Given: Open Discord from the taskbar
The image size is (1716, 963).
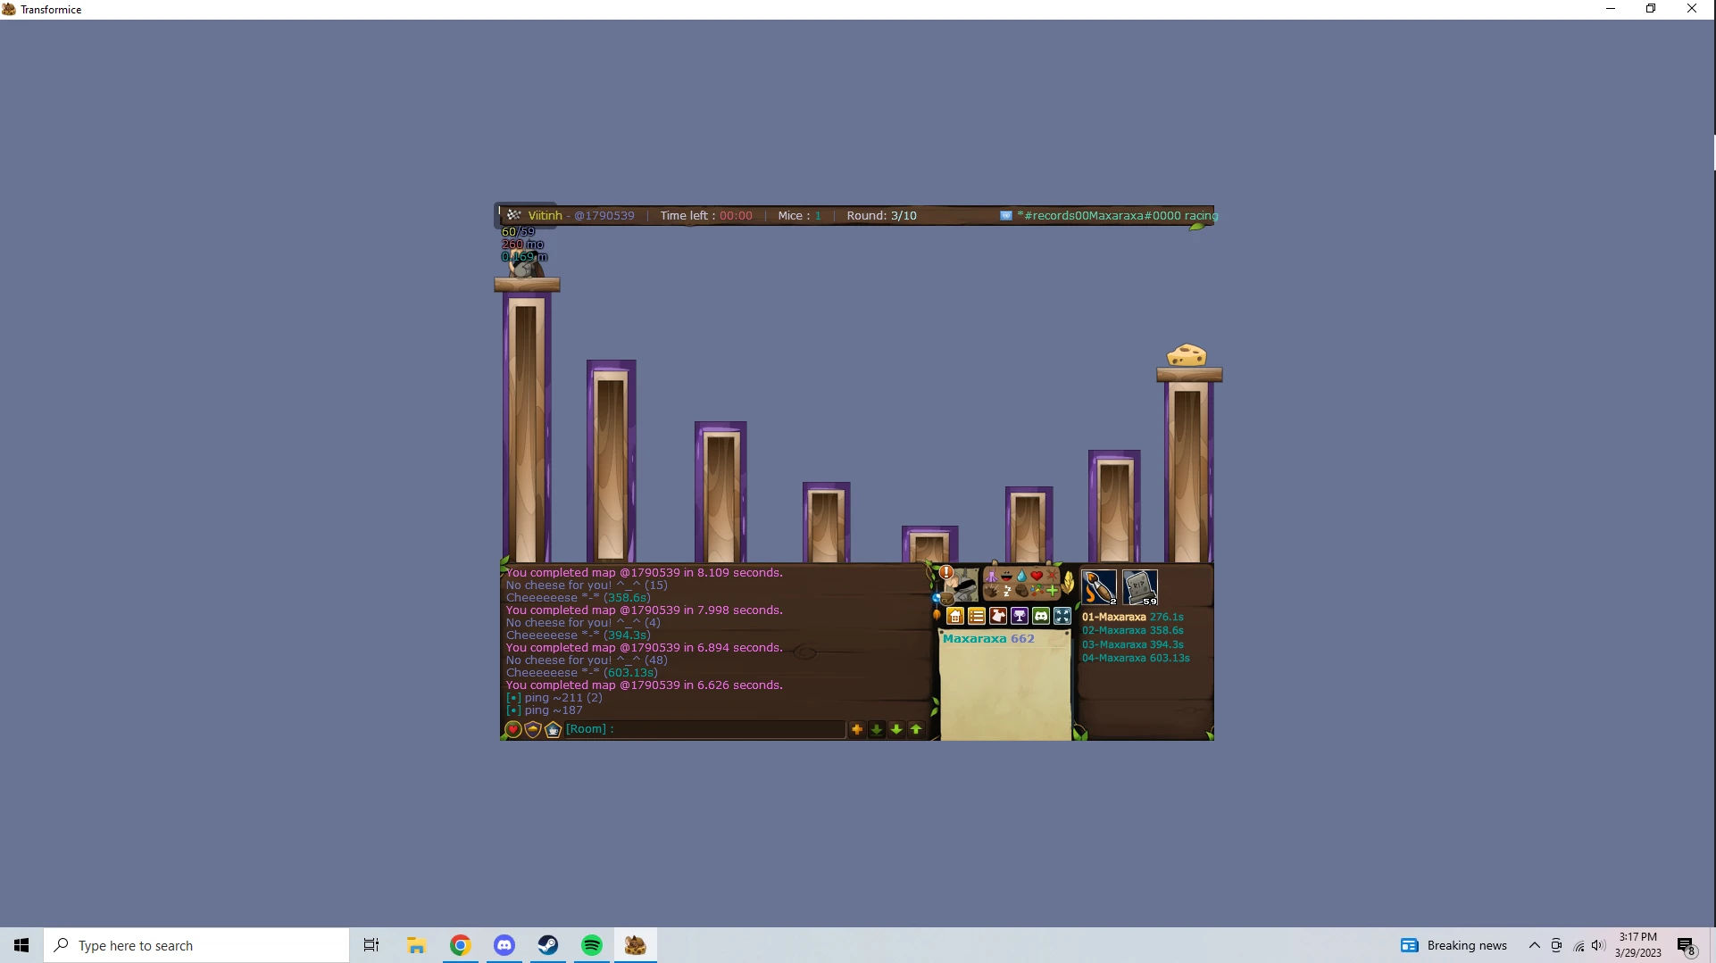Looking at the screenshot, I should click(504, 945).
